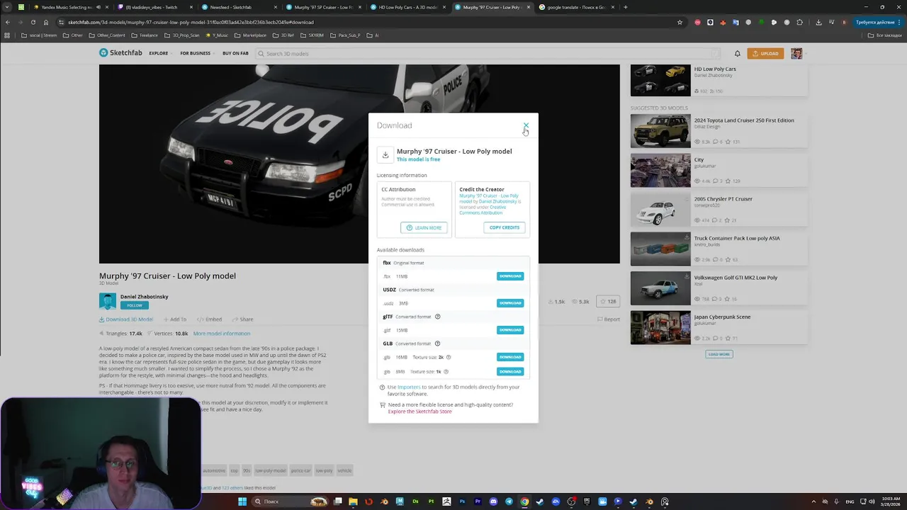Open the Marketplace bookmarks folder
The height and width of the screenshot is (510, 907).
point(250,35)
